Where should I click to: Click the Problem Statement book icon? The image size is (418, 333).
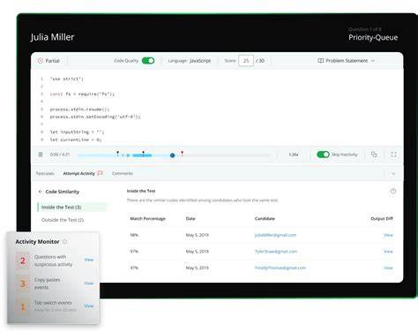point(320,61)
